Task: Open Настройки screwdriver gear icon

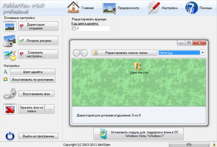Action: pos(153,8)
